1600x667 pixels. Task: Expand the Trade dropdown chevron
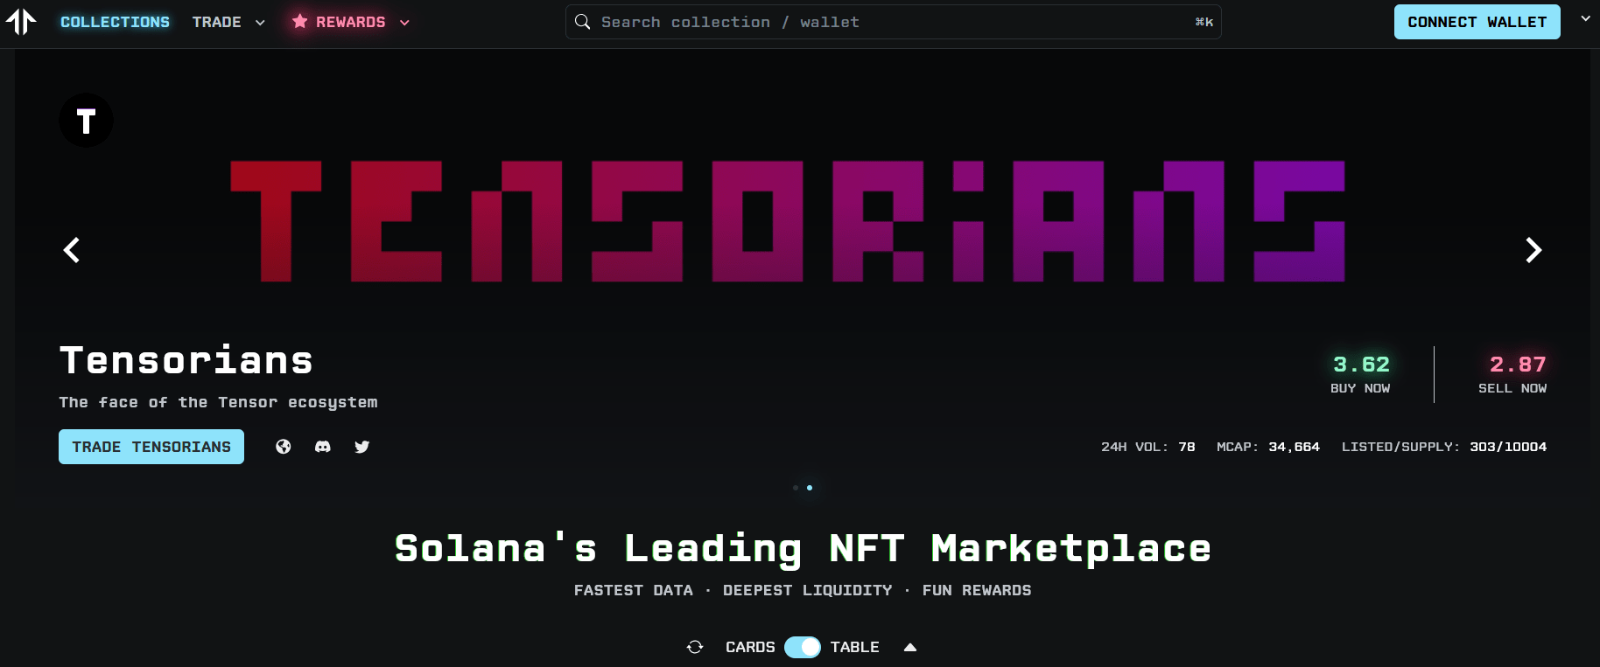coord(260,23)
